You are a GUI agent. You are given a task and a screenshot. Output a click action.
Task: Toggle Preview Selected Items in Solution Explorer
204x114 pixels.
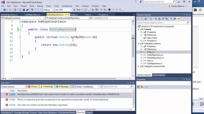click(178, 19)
